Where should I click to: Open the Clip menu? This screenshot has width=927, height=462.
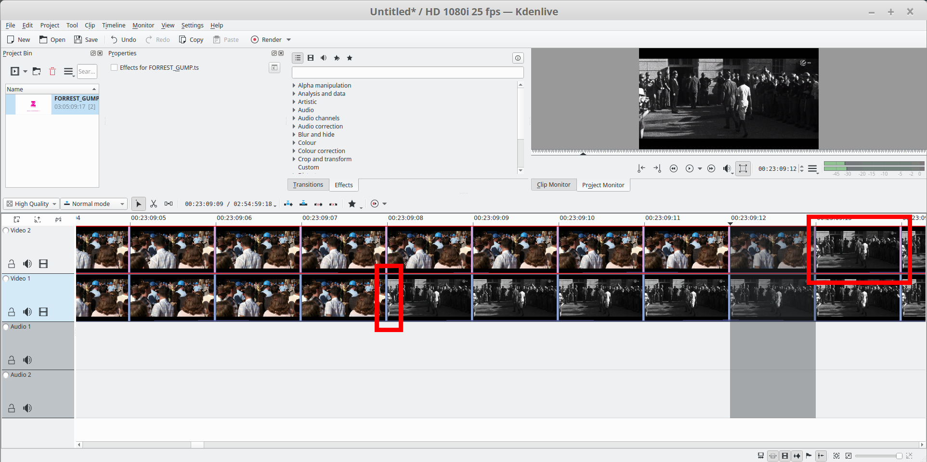90,25
